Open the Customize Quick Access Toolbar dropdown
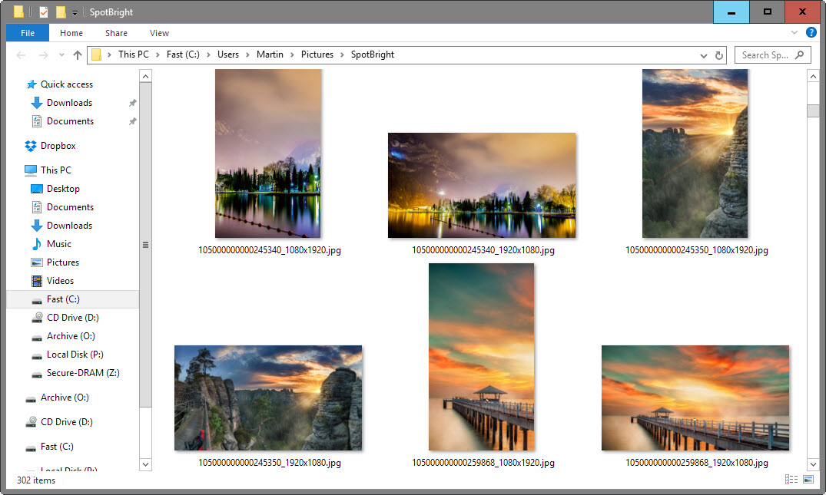Screen dimensions: 826x495 [75, 12]
